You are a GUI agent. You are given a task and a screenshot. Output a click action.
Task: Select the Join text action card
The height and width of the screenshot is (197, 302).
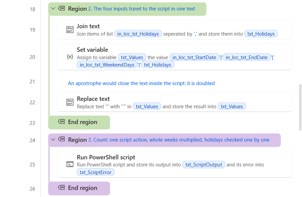174,30
